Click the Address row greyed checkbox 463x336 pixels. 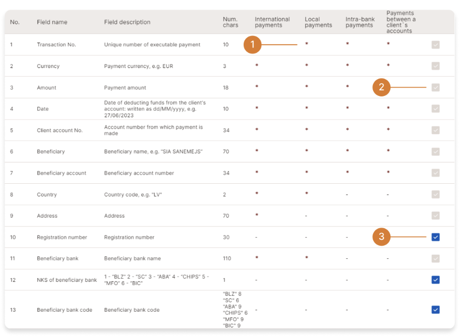(x=435, y=216)
